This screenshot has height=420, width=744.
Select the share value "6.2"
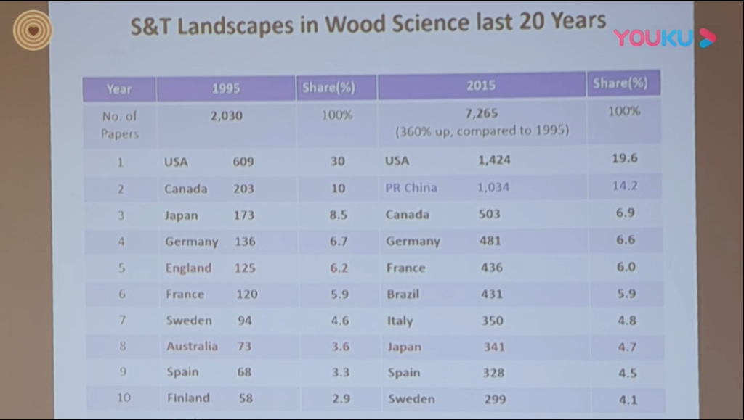pos(339,268)
